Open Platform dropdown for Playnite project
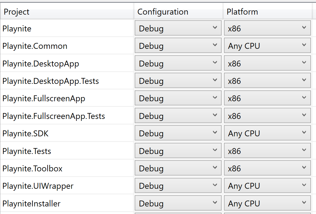 click(x=267, y=28)
